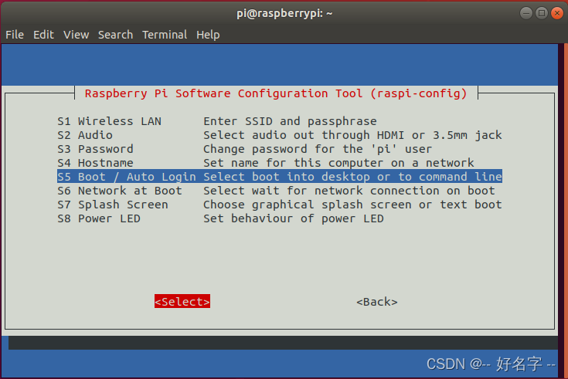Activate the <Select> button
Viewport: 568px width, 379px height.
pyautogui.click(x=182, y=301)
